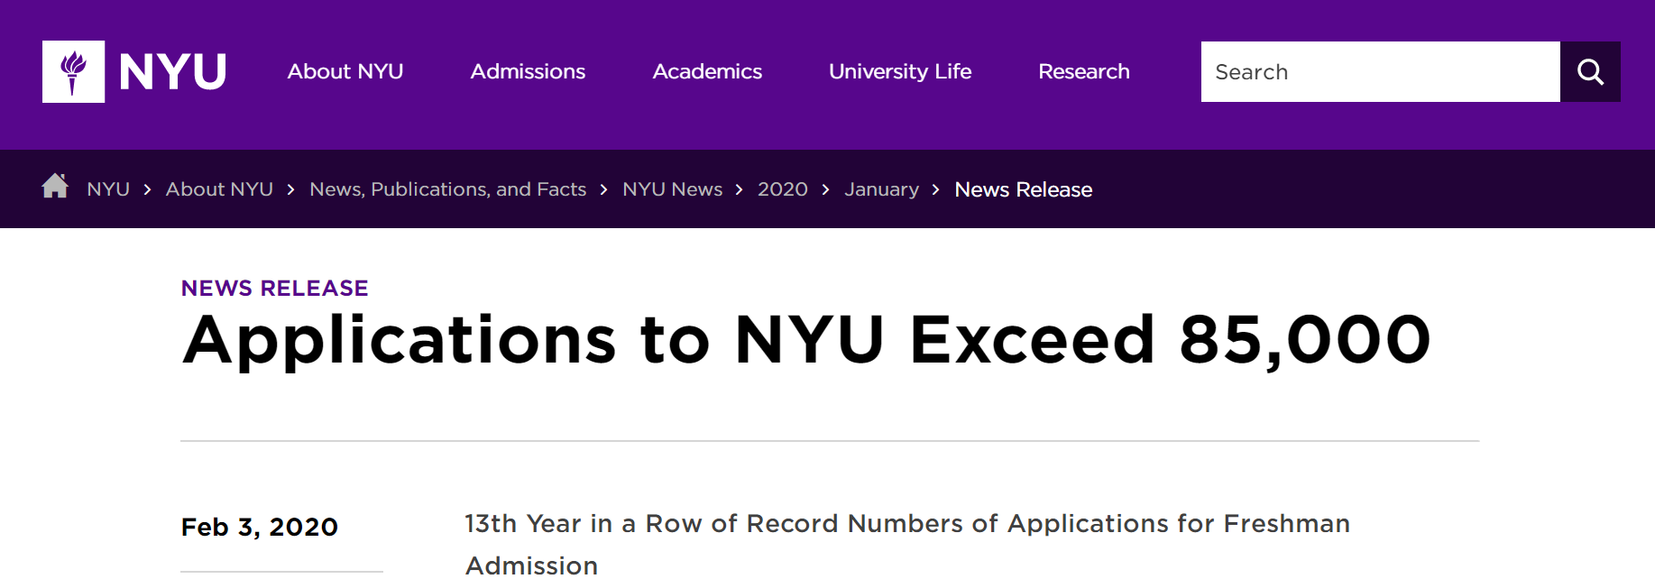Open the Admissions menu
Viewport: 1655px width, 588px height.
pyautogui.click(x=528, y=72)
